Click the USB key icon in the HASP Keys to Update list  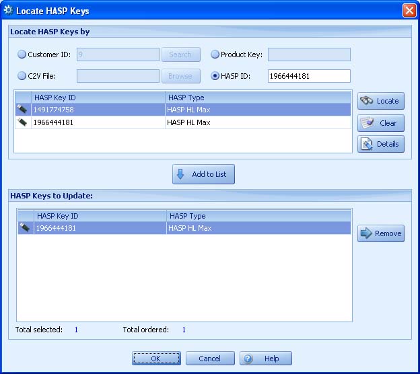pyautogui.click(x=25, y=227)
